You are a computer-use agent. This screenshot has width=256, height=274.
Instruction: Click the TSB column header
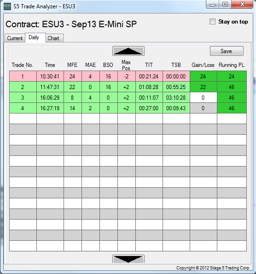click(x=176, y=65)
